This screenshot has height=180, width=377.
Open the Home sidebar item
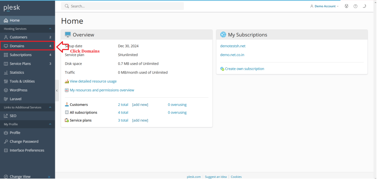click(27, 21)
